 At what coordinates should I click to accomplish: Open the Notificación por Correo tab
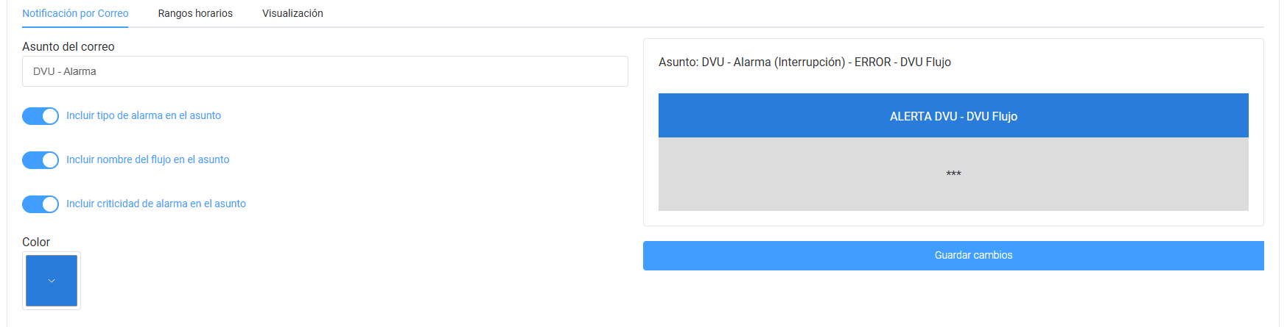click(x=75, y=13)
